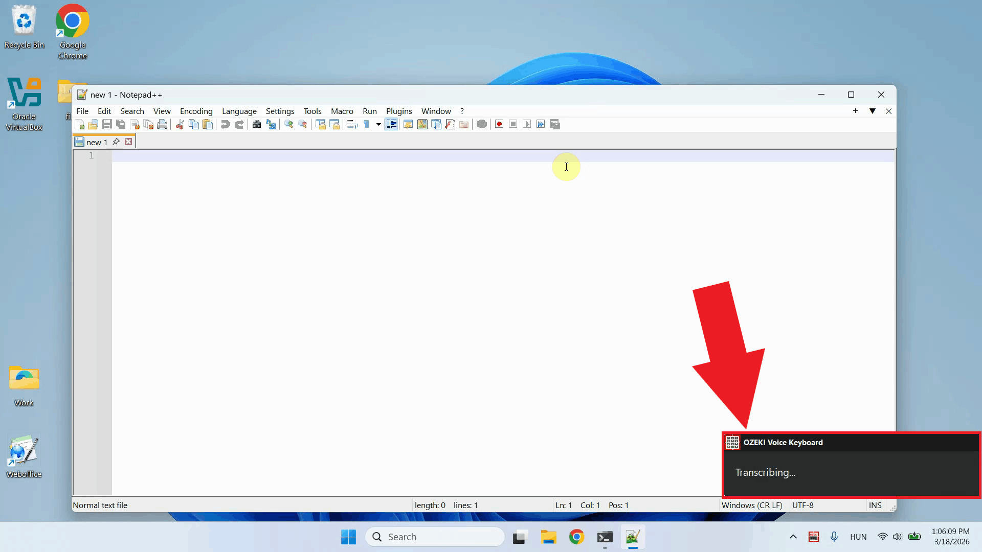Viewport: 982px width, 552px height.
Task: Open the Encoding menu
Action: coord(196,111)
